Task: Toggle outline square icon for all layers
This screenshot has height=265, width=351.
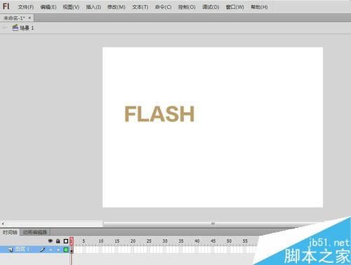Action: [x=66, y=241]
